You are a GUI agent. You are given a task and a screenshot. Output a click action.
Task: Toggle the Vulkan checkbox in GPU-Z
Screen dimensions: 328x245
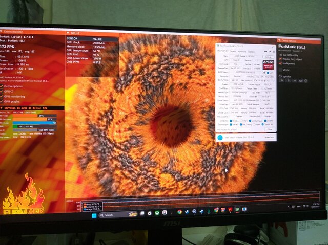[231, 125]
